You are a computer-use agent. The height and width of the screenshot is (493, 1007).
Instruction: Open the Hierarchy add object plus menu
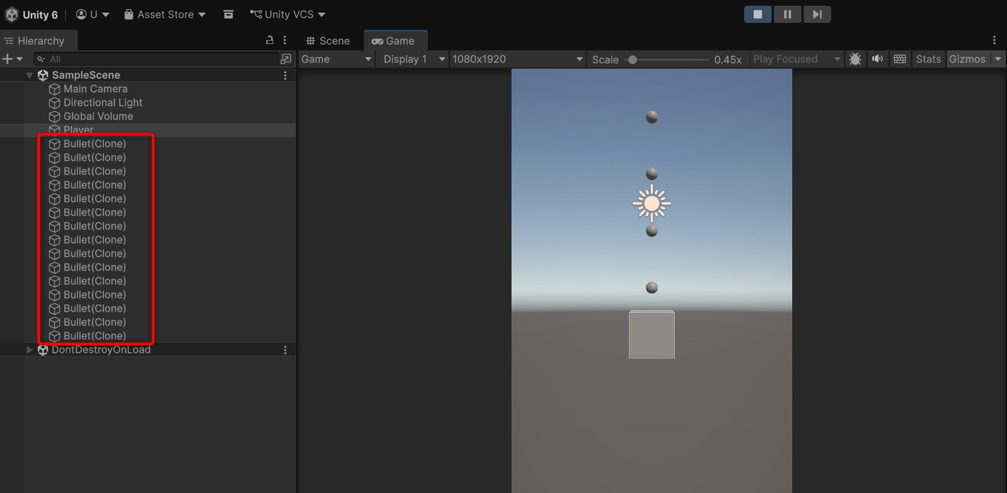click(x=11, y=59)
